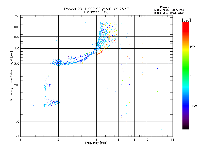Select the 'mean, sd,O: -68.7, 20.5' line
This screenshot has height=152, width=203.
tap(169, 10)
